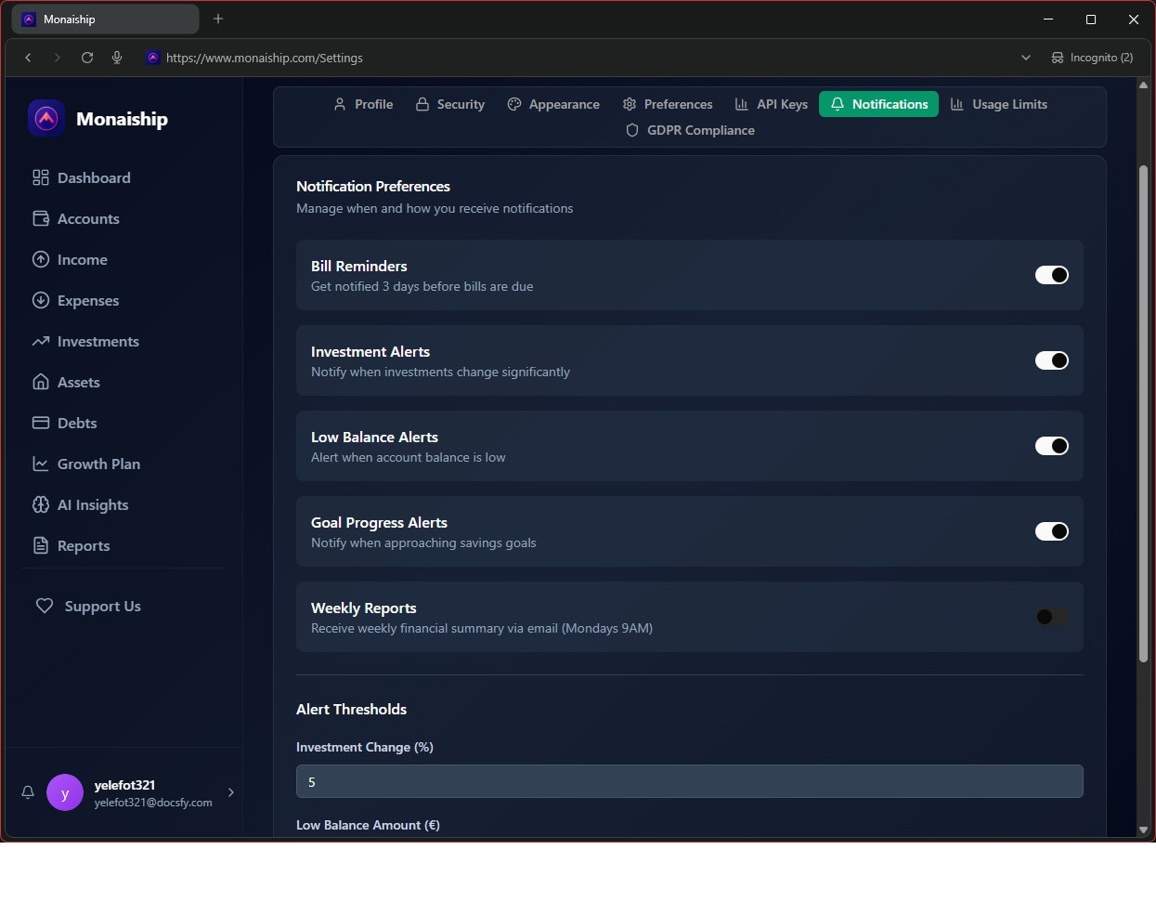Image resolution: width=1156 pixels, height=902 pixels.
Task: Click the browser back arrow
Action: coord(28,58)
